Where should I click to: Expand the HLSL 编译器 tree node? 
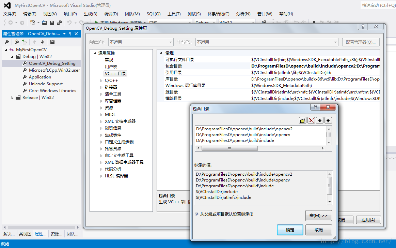click(101, 176)
